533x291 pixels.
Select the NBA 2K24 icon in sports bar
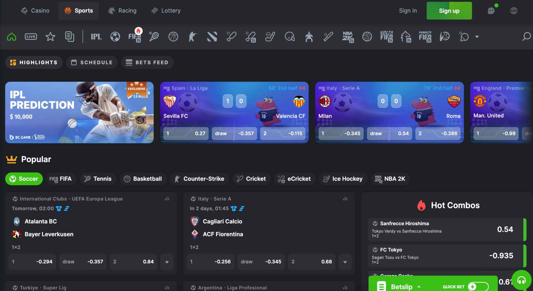point(348,37)
